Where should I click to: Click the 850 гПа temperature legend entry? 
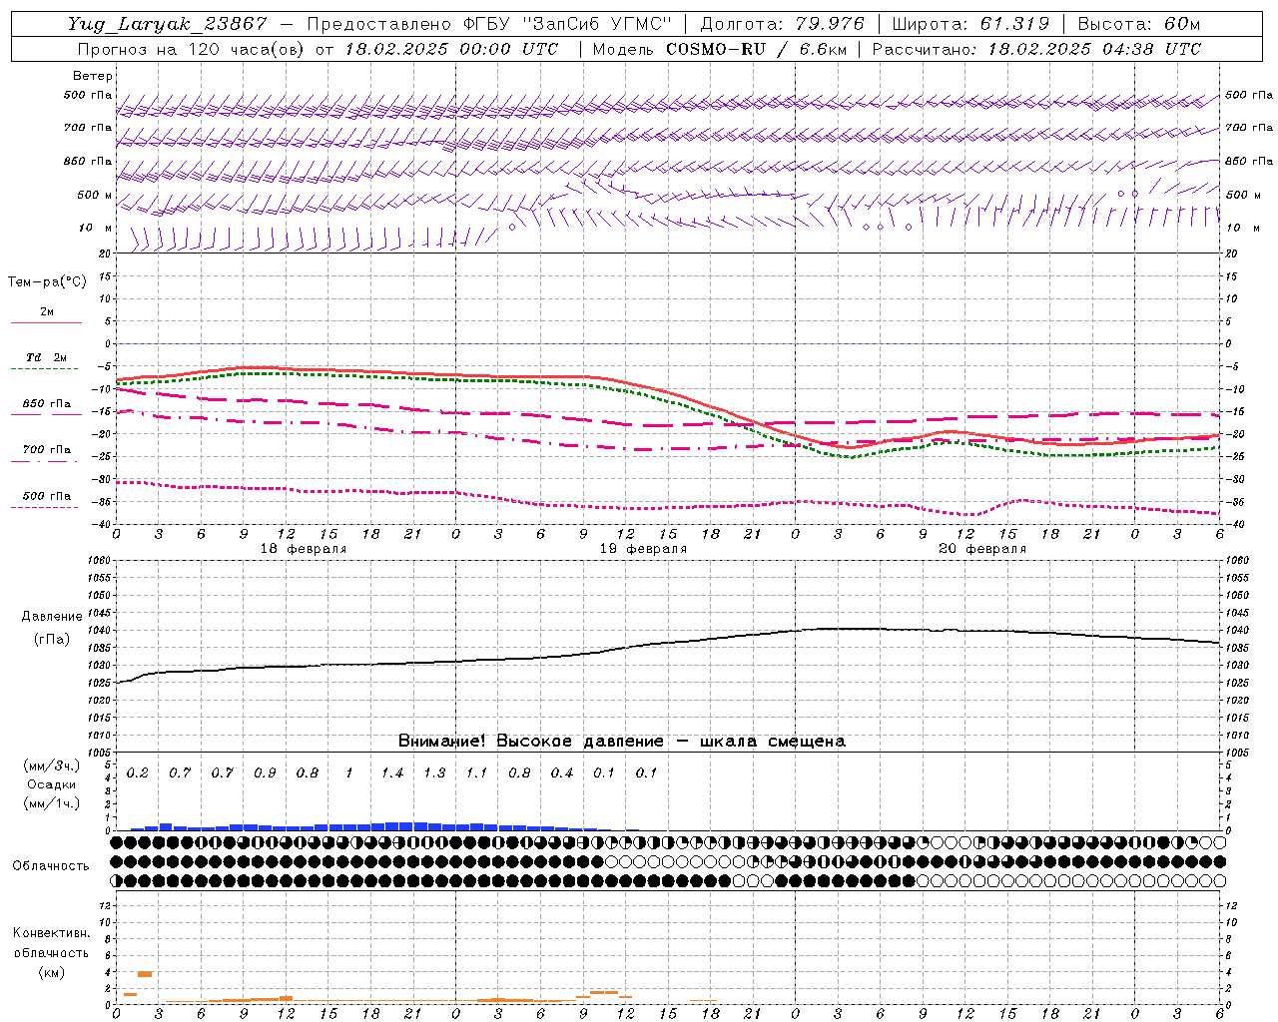click(47, 404)
